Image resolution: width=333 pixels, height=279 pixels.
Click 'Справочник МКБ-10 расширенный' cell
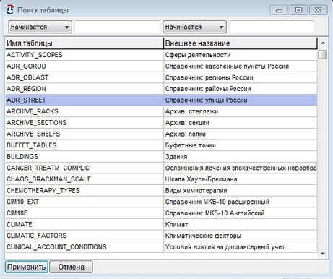[x=241, y=202]
